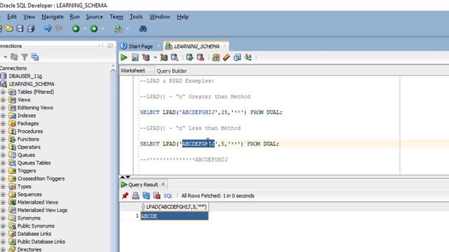The height and width of the screenshot is (252, 449).
Task: Select the Worksheet tab
Action: tap(133, 71)
